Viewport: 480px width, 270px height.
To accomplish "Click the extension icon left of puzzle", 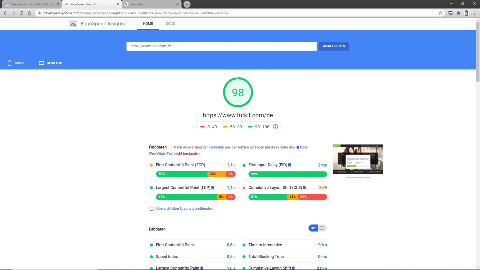I will tap(450, 13).
